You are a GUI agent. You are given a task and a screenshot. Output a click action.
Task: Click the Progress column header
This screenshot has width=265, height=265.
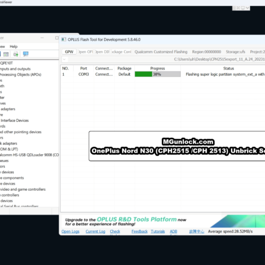[157, 68]
